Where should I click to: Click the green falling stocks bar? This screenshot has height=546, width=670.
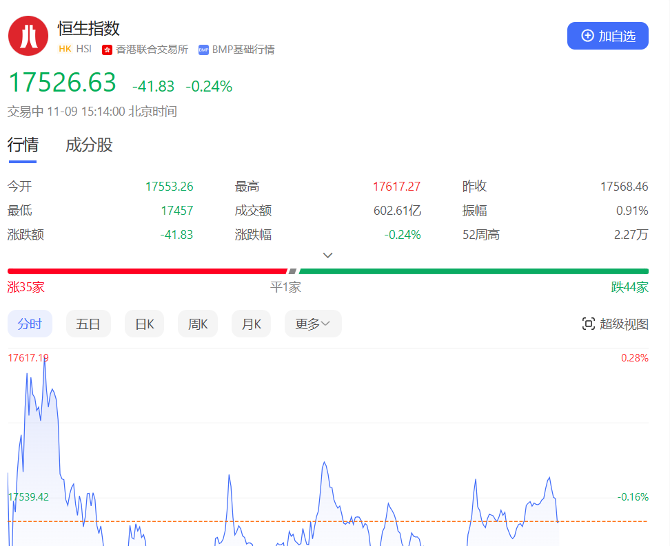[473, 271]
